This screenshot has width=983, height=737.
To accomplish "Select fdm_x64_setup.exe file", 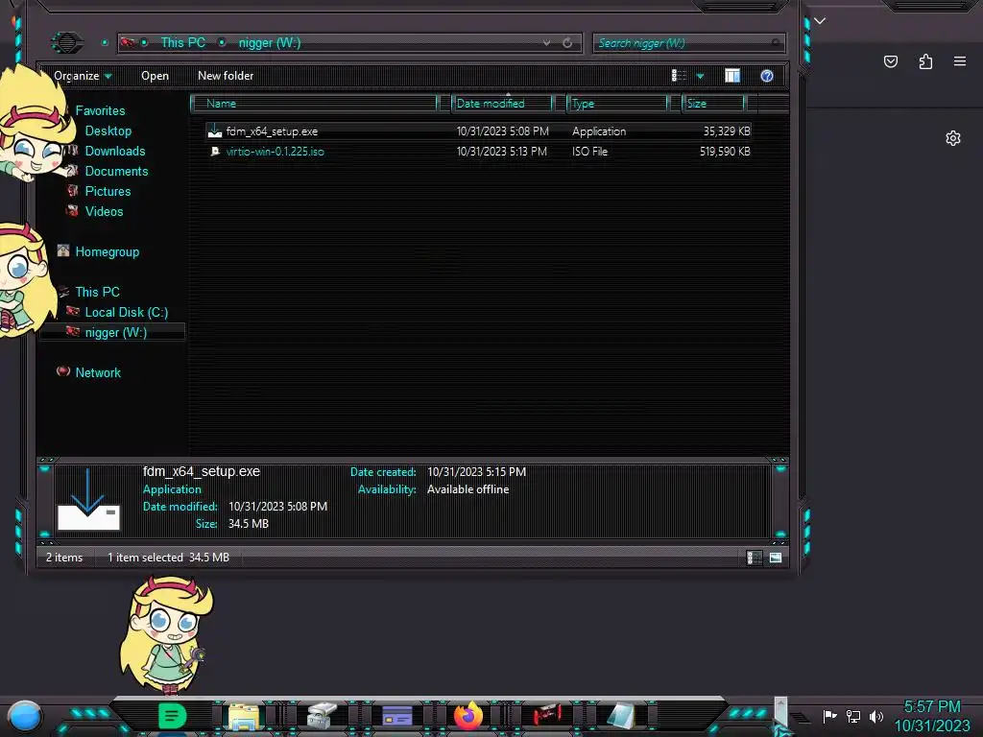I will (272, 131).
